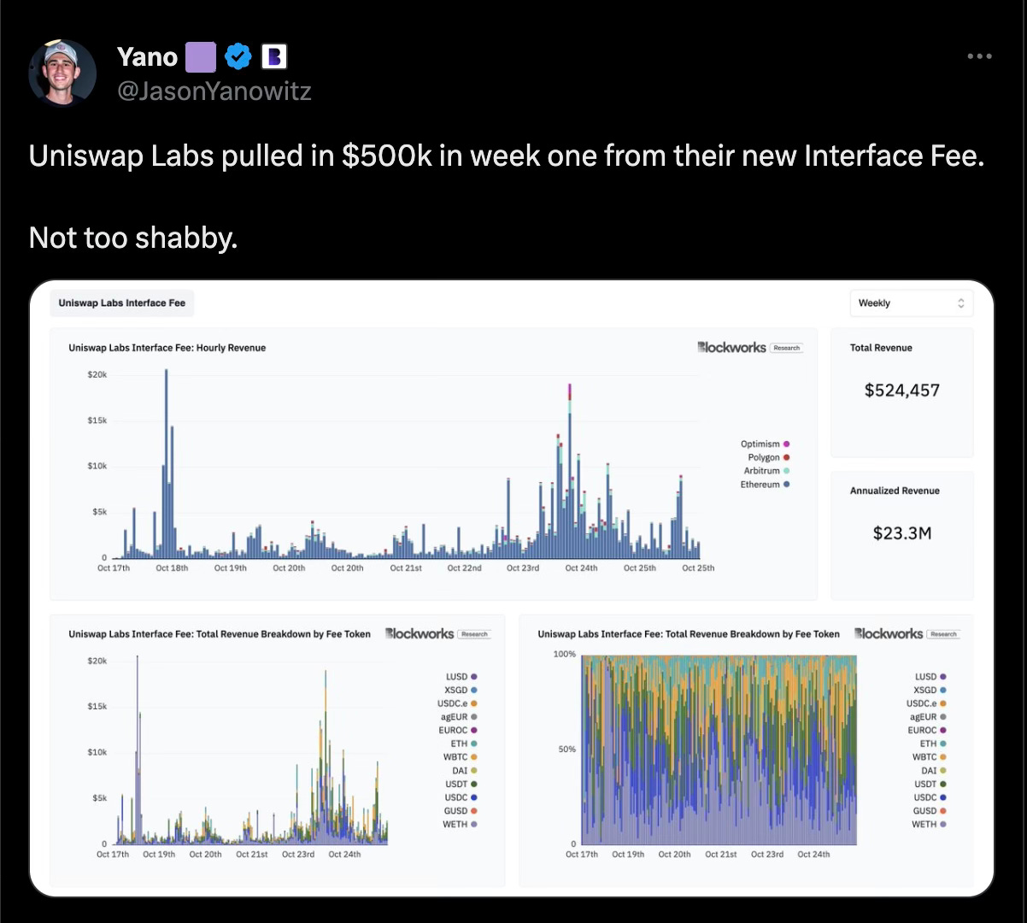Click the purple square emoji beside Yano
This screenshot has height=923, width=1027.
[201, 57]
